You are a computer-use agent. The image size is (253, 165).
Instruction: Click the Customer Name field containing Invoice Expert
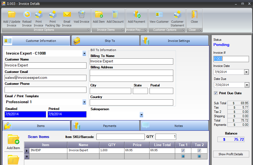[x=46, y=65]
